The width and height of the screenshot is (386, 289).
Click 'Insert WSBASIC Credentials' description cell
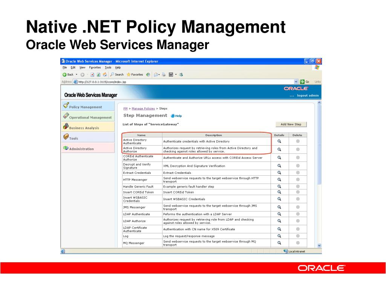pyautogui.click(x=217, y=199)
